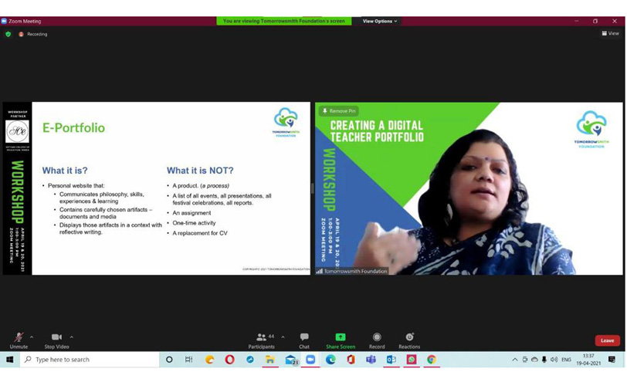Expand video options arrow next to Stop Video
Viewport: 627px width, 389px height.
[72, 337]
